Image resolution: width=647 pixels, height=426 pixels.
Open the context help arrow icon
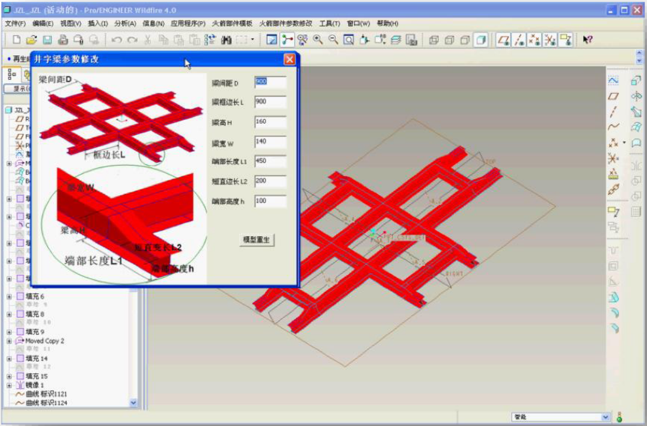click(x=588, y=40)
